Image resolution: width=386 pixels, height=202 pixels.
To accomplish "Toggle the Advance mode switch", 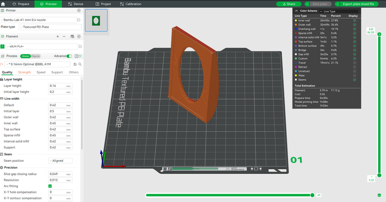I will pyautogui.click(x=69, y=56).
